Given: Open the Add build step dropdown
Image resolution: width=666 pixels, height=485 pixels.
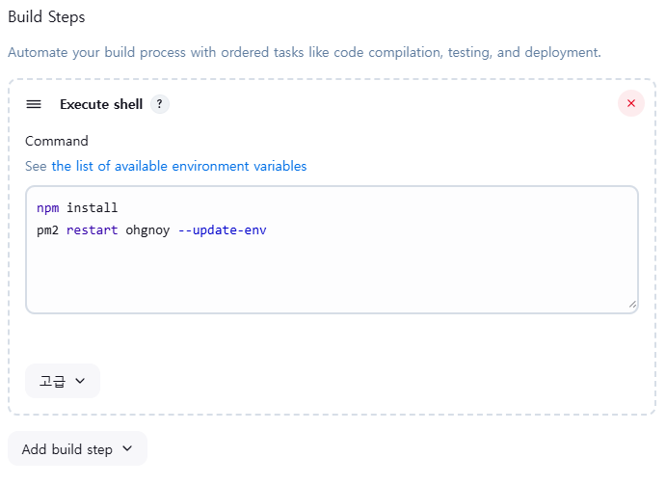Looking at the screenshot, I should click(x=77, y=449).
